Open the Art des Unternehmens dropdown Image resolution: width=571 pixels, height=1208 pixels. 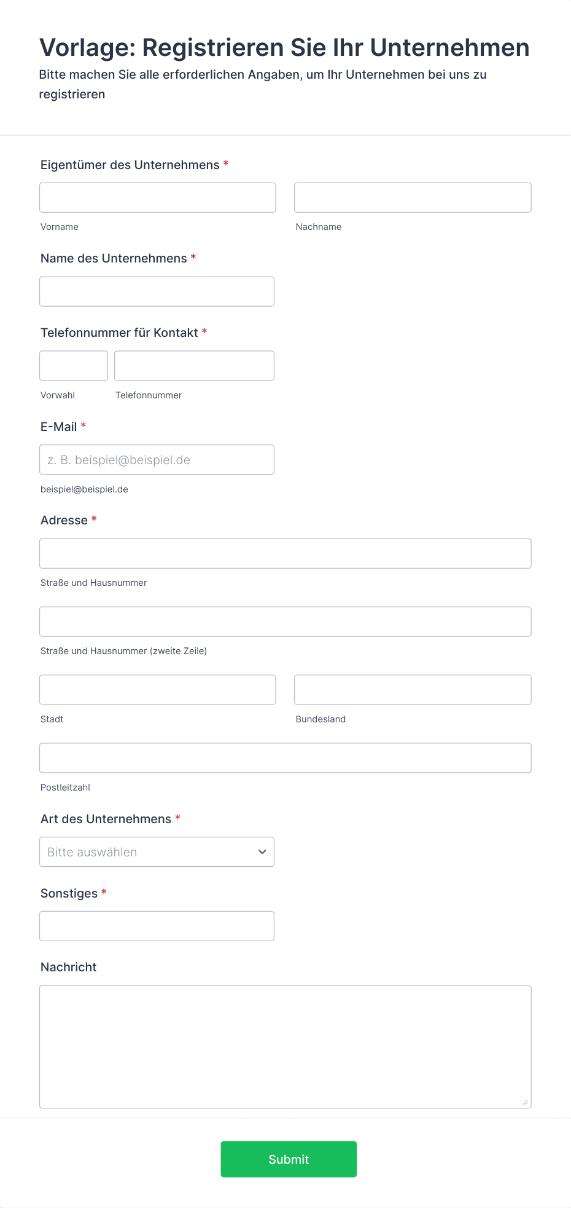(157, 852)
